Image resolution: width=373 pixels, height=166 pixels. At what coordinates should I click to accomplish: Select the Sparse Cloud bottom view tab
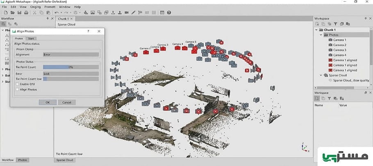[x=65, y=160]
